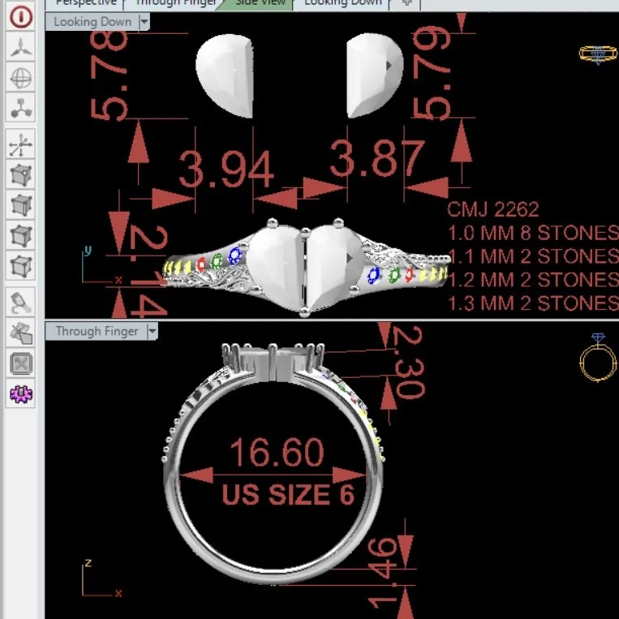Select the '2.14' band width dimension
619x619 pixels.
point(148,271)
